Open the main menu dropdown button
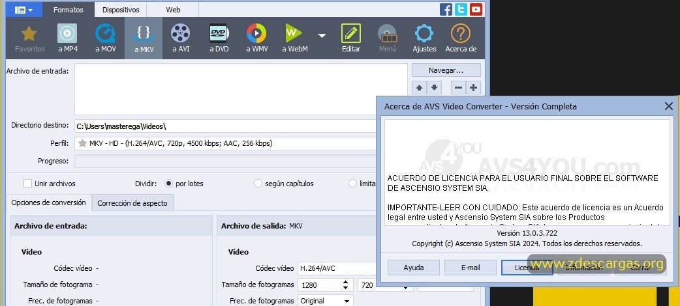The width and height of the screenshot is (680, 306). tap(24, 10)
